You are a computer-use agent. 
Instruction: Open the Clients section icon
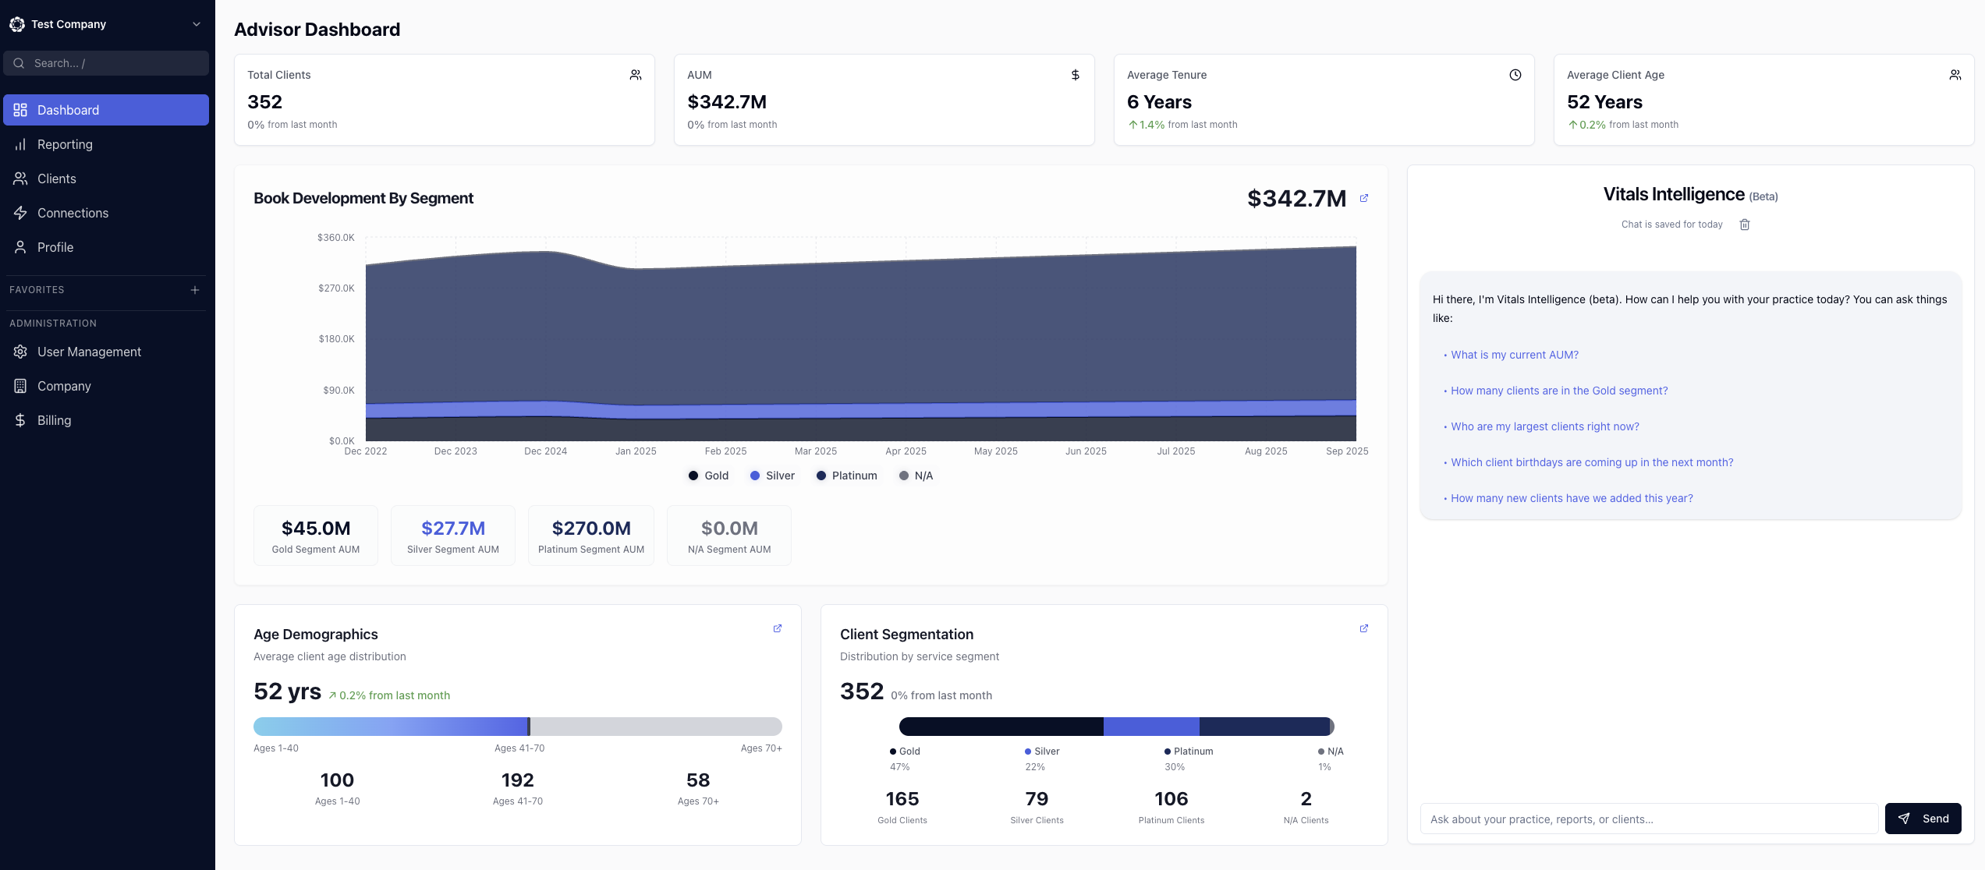[20, 179]
